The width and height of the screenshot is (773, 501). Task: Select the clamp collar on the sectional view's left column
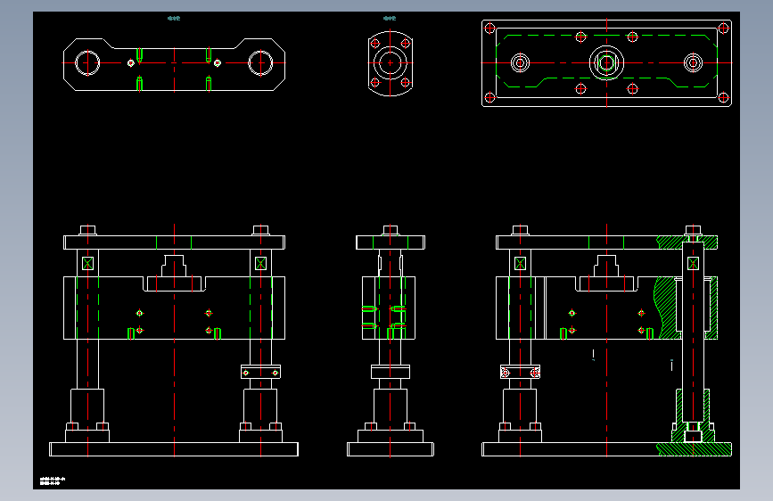coord(520,372)
